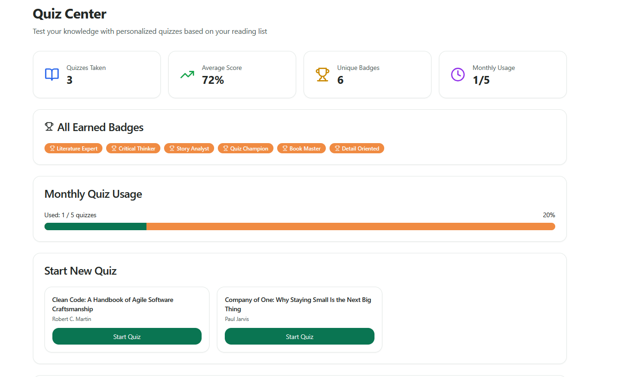Click the open book Quizzes Taken icon
The width and height of the screenshot is (628, 377).
(x=52, y=75)
